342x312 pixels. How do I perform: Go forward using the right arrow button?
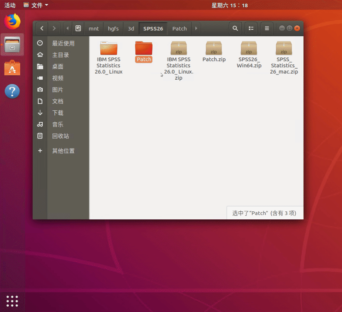54,28
